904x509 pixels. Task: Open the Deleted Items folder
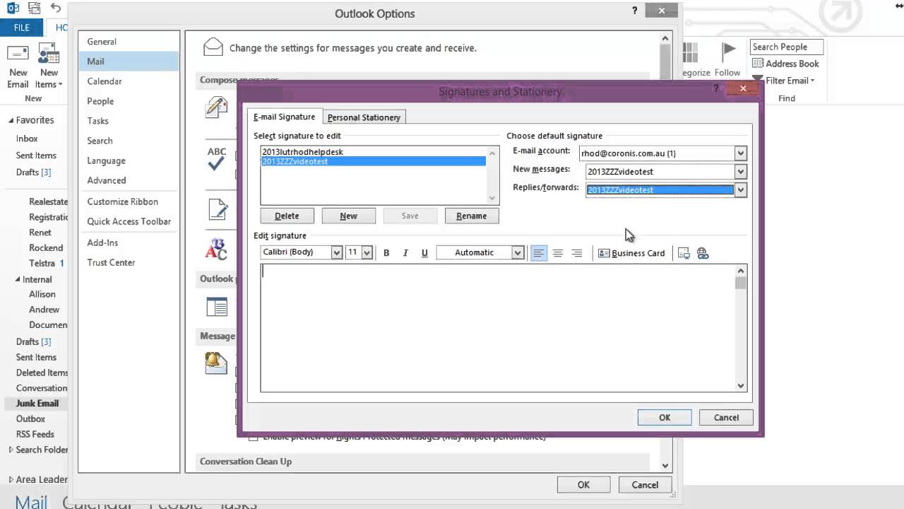point(42,373)
